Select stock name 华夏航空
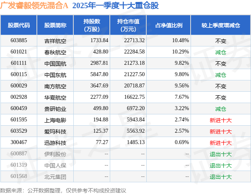 (x=55, y=98)
